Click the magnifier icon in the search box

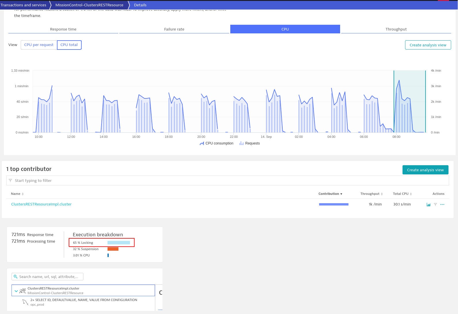16,277
